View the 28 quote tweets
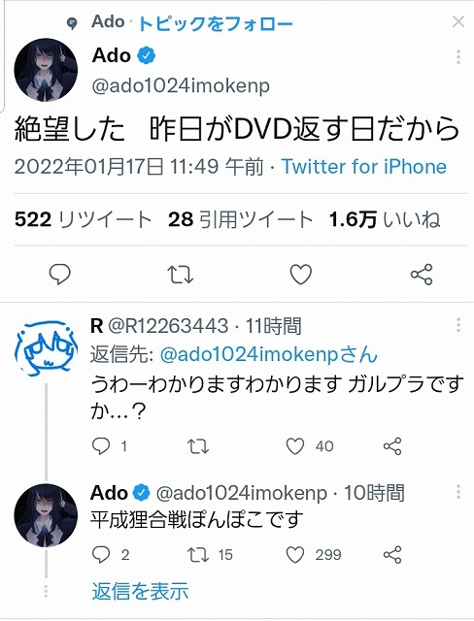 click(x=241, y=219)
